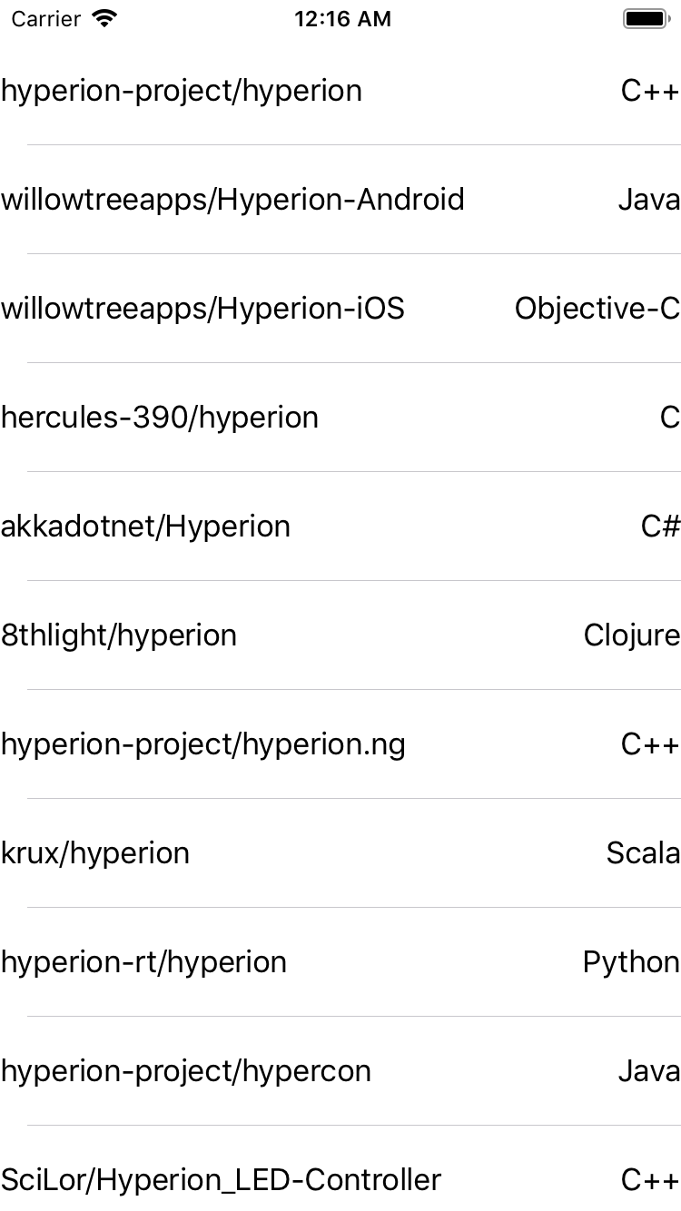
Task: Open hyperion-project/hyperion.ng entry
Action: [203, 743]
